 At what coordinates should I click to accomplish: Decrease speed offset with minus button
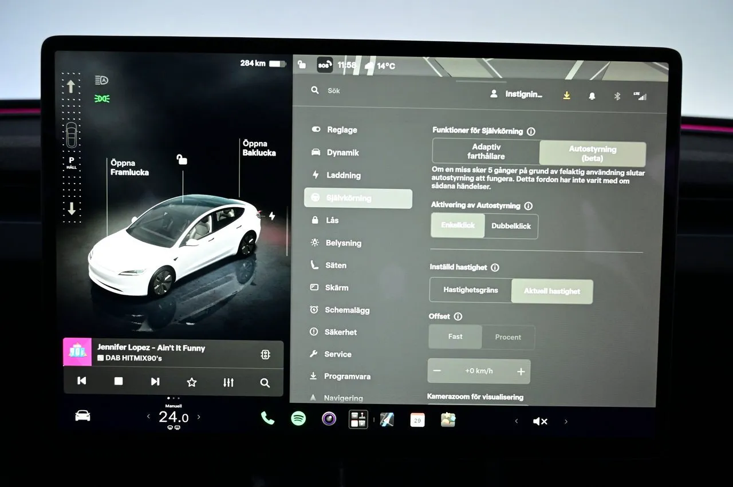point(437,371)
